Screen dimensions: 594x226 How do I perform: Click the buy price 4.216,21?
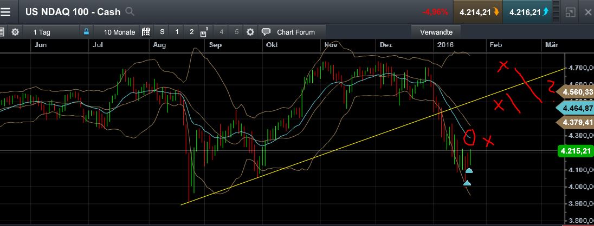click(528, 12)
